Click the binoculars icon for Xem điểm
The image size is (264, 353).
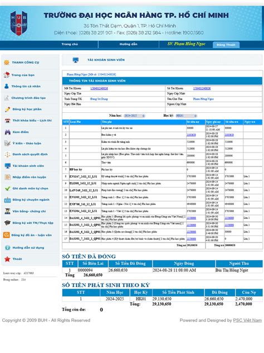(8, 132)
